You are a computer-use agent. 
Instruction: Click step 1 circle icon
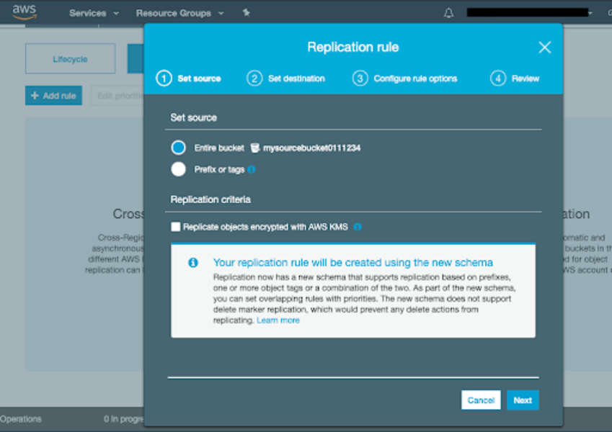(164, 78)
